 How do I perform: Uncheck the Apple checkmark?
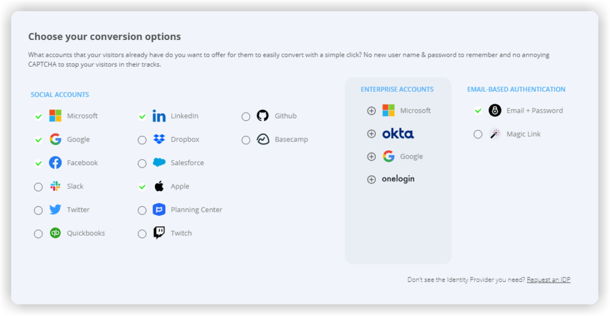click(x=142, y=187)
